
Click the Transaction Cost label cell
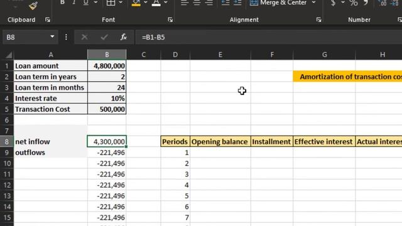click(x=51, y=109)
